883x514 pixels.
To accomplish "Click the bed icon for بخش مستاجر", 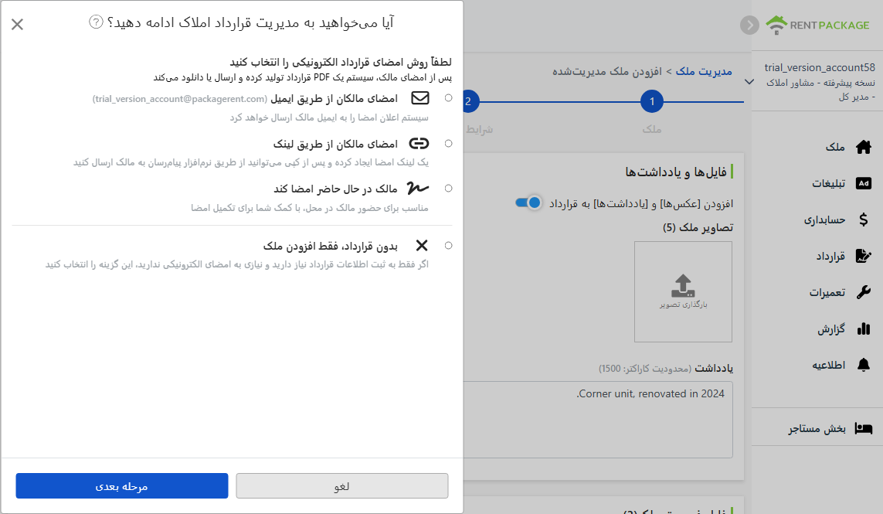I will tap(863, 428).
